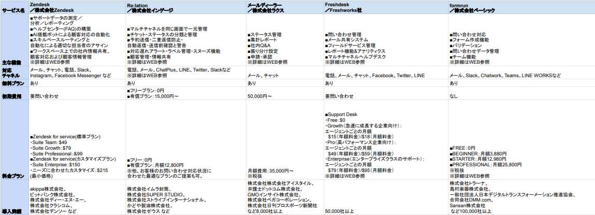Select the 導入実績 row label
Screen dimensions: 595x215
[14, 197]
